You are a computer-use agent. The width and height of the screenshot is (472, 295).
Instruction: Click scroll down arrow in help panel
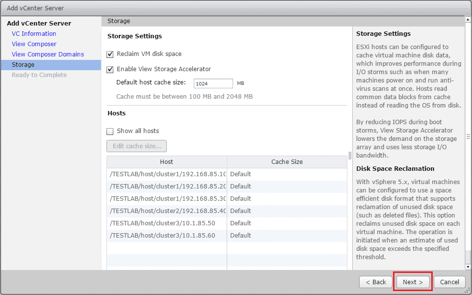(x=468, y=267)
